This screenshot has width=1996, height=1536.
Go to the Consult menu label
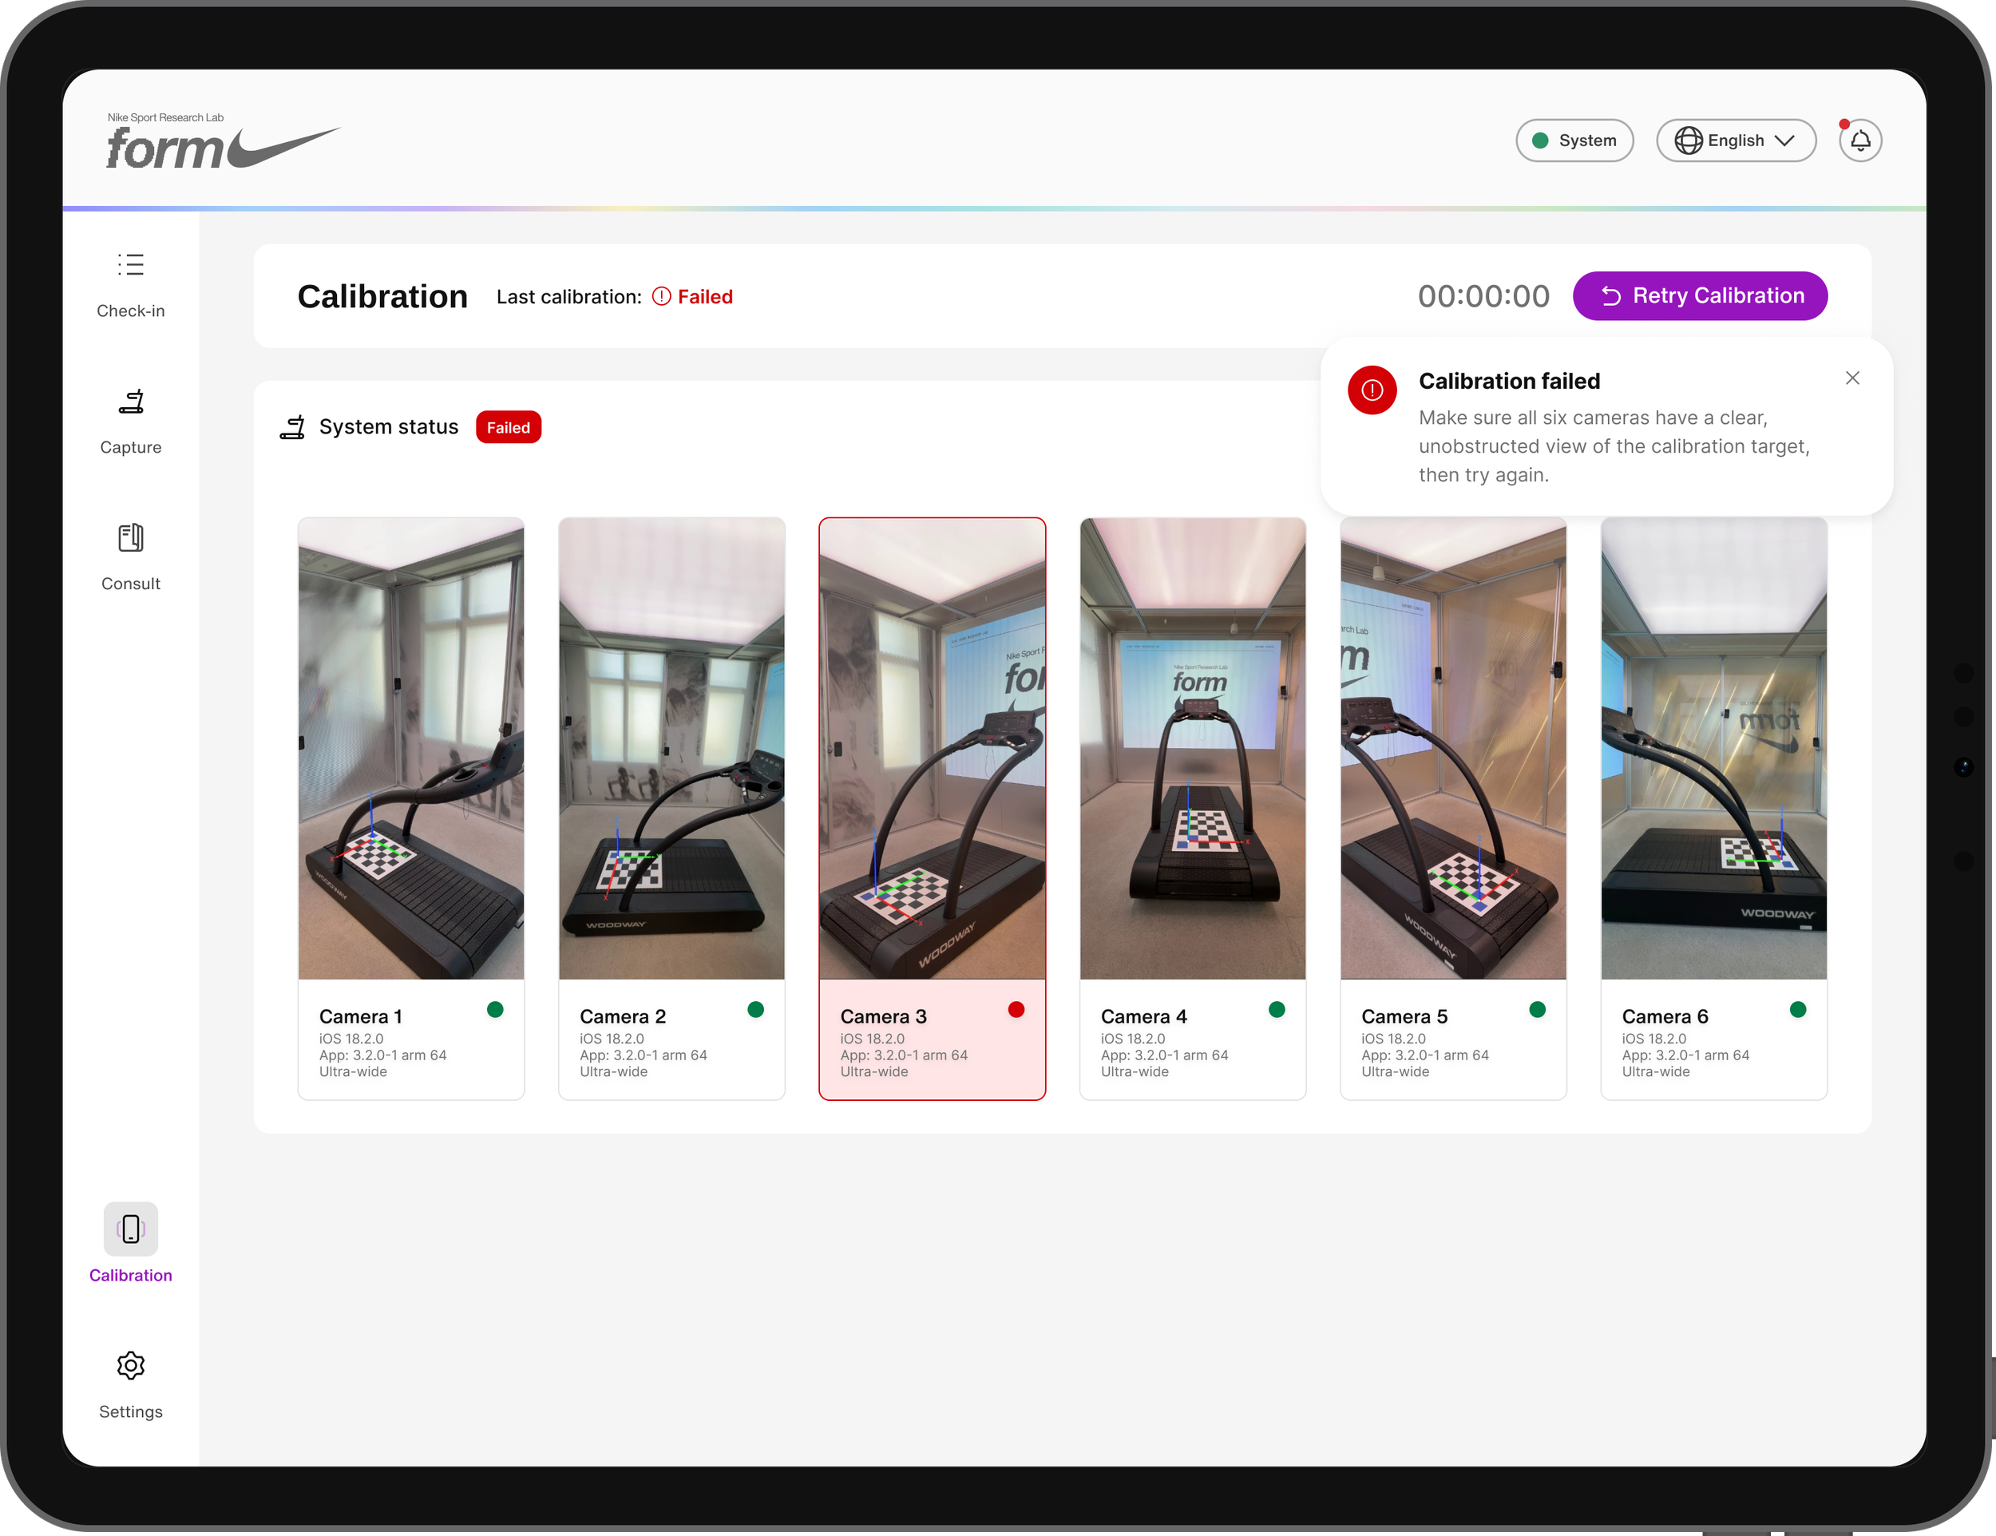pos(131,583)
